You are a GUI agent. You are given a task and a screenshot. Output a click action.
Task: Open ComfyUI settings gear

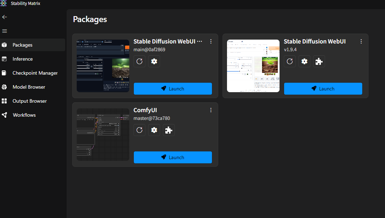[154, 130]
